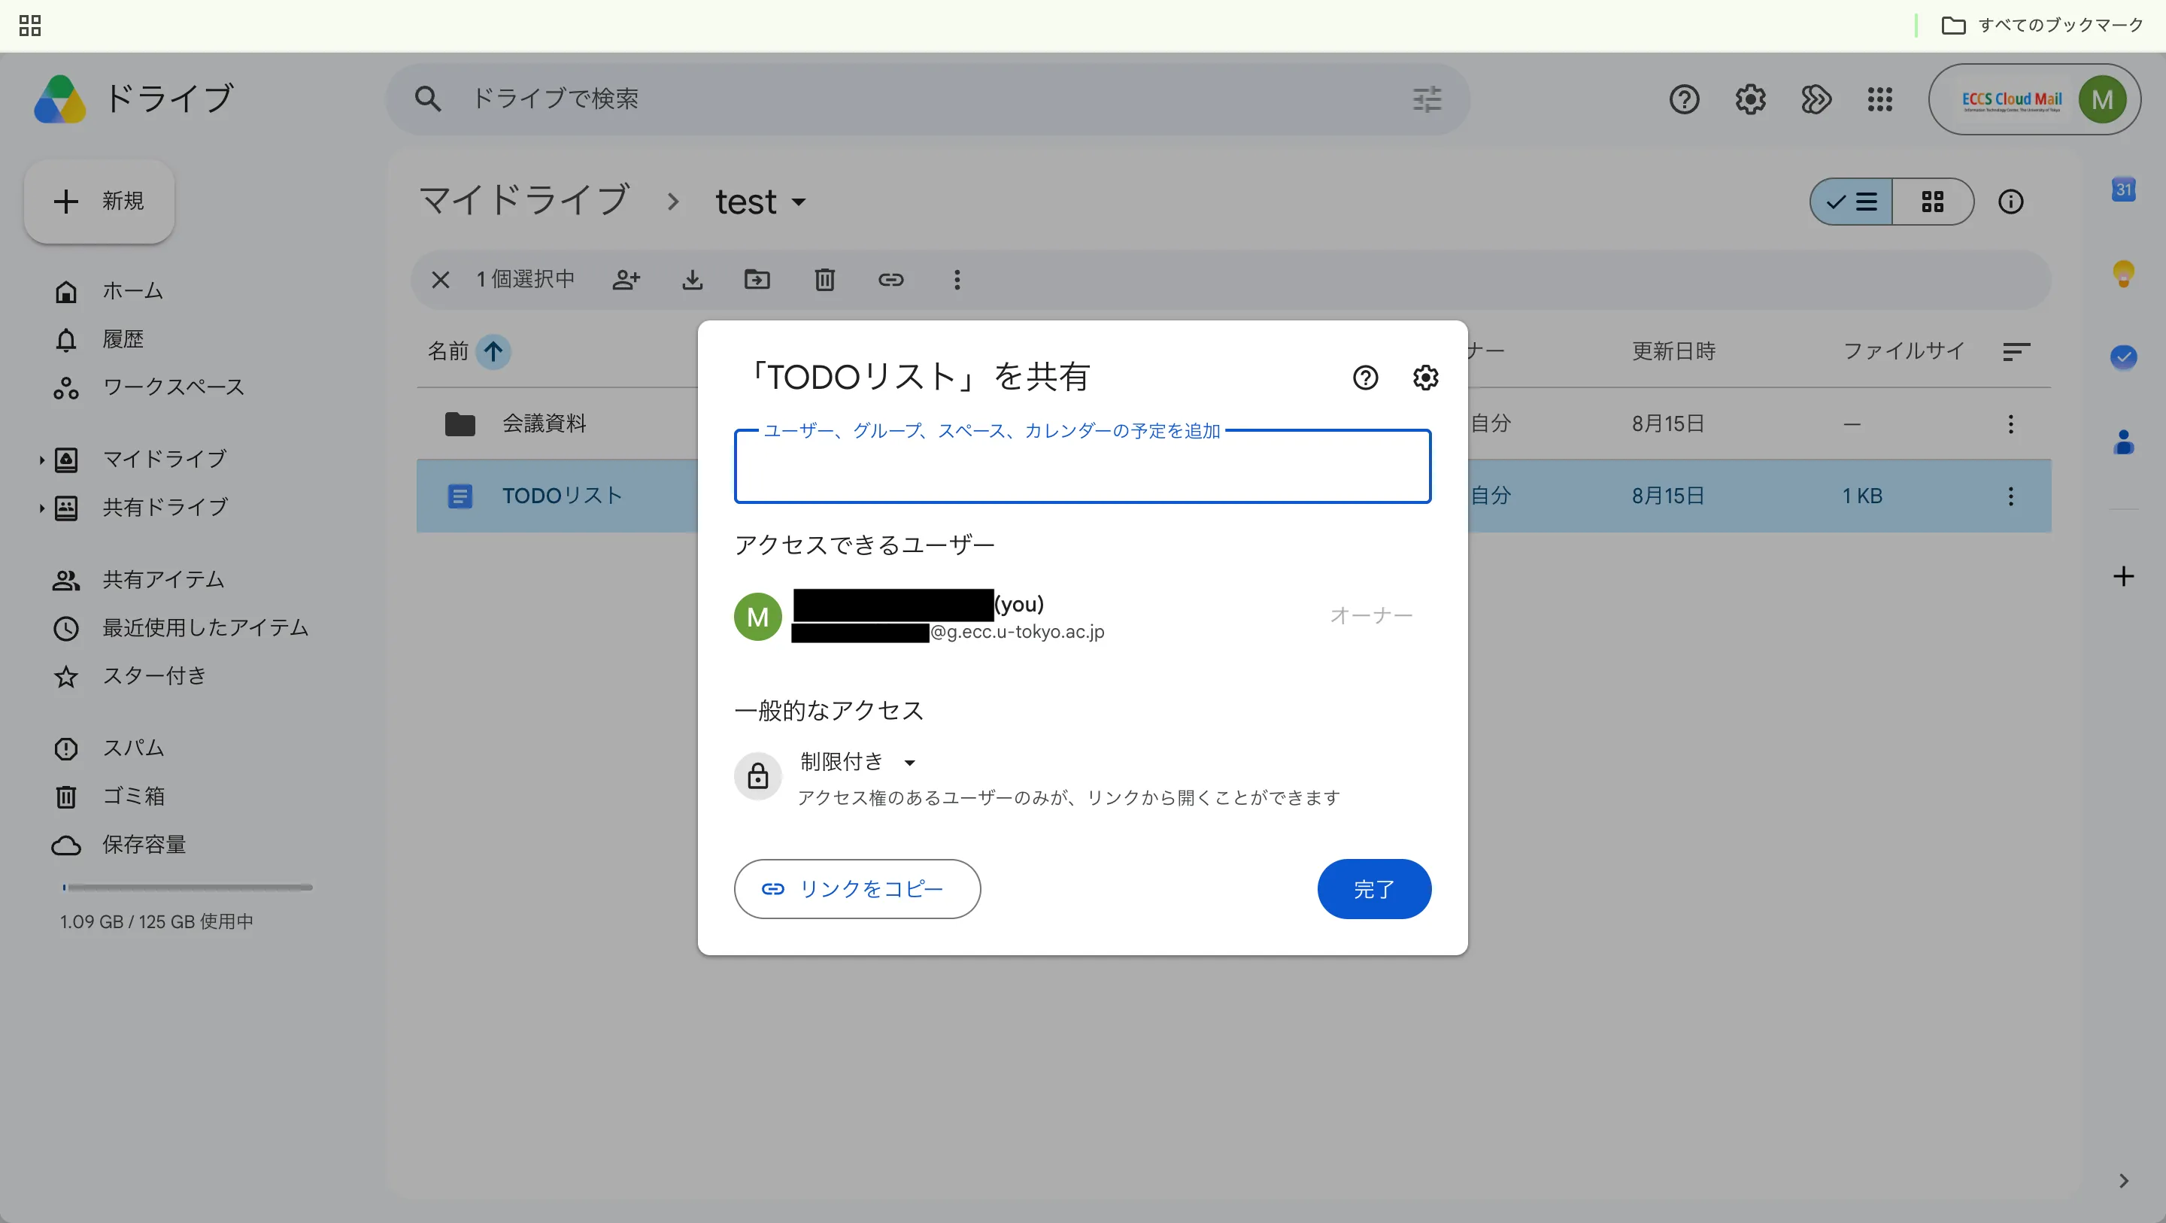Download the selected file
Viewport: 2166px width, 1223px height.
692,279
